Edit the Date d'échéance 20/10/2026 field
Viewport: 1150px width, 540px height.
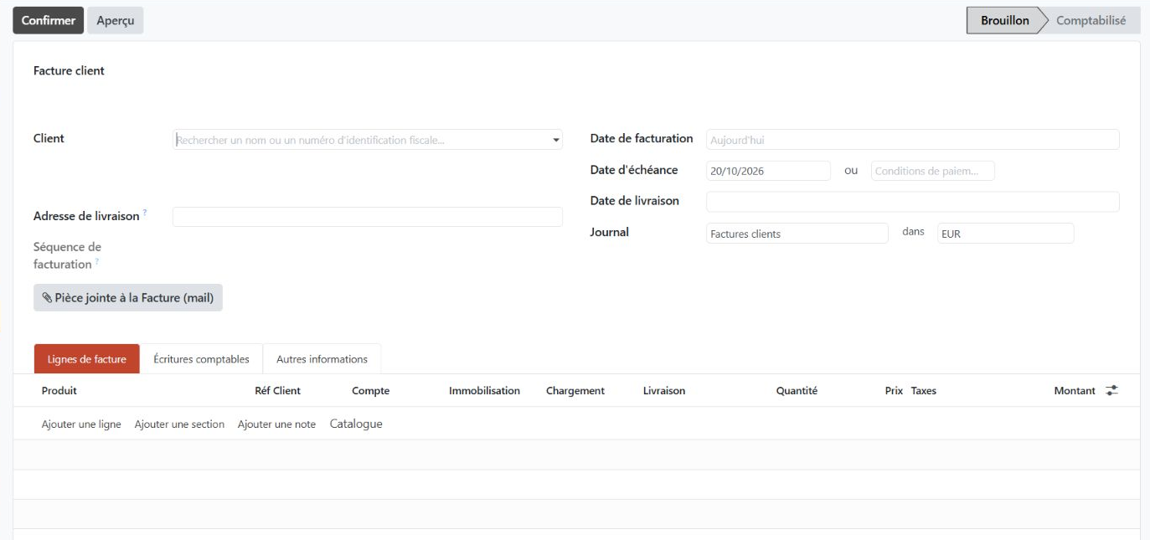pyautogui.click(x=768, y=171)
